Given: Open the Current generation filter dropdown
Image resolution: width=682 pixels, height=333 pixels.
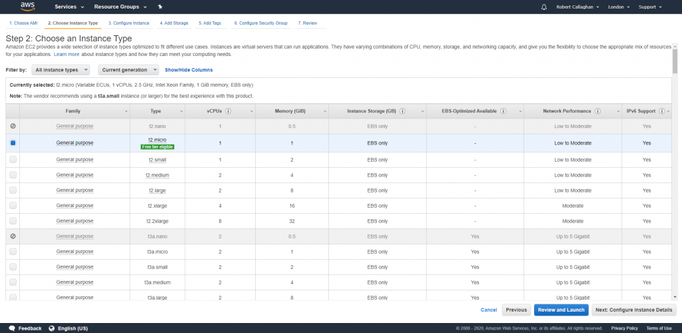Looking at the screenshot, I should pyautogui.click(x=129, y=69).
